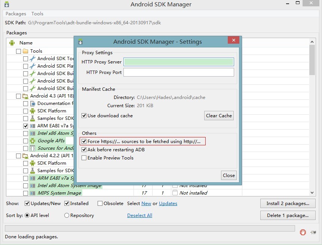This screenshot has width=322, height=245.
Task: Click the MIPS System Image icon
Action: tap(33, 193)
